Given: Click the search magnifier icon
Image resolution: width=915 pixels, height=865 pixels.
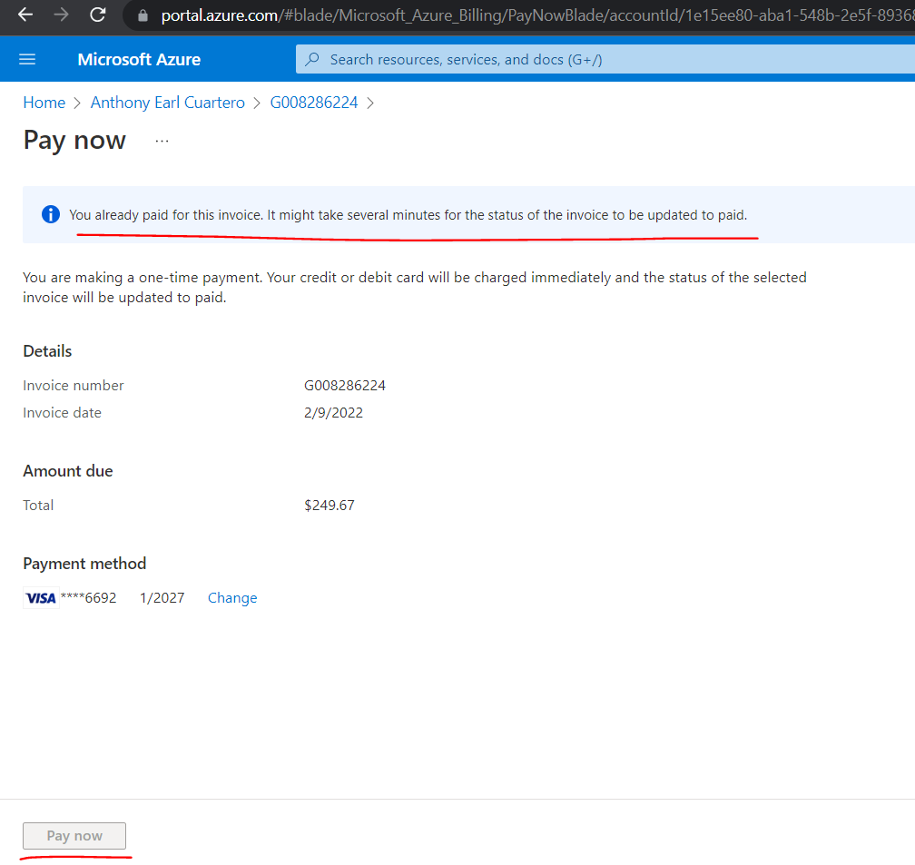Looking at the screenshot, I should [x=312, y=59].
